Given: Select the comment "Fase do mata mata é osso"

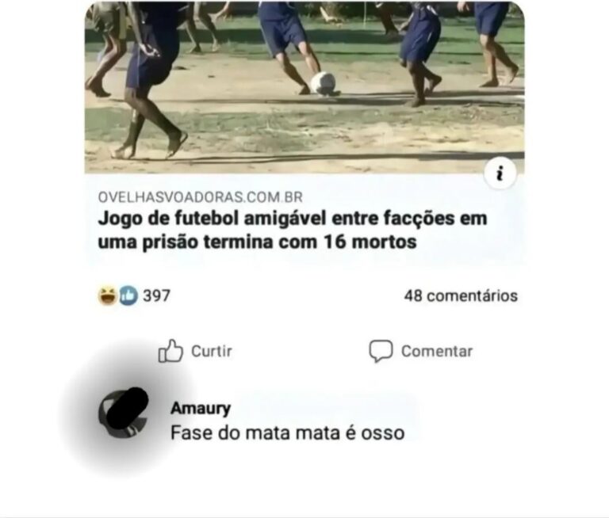Looking at the screenshot, I should (287, 432).
